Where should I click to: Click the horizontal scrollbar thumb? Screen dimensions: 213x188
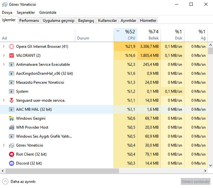(x=62, y=171)
